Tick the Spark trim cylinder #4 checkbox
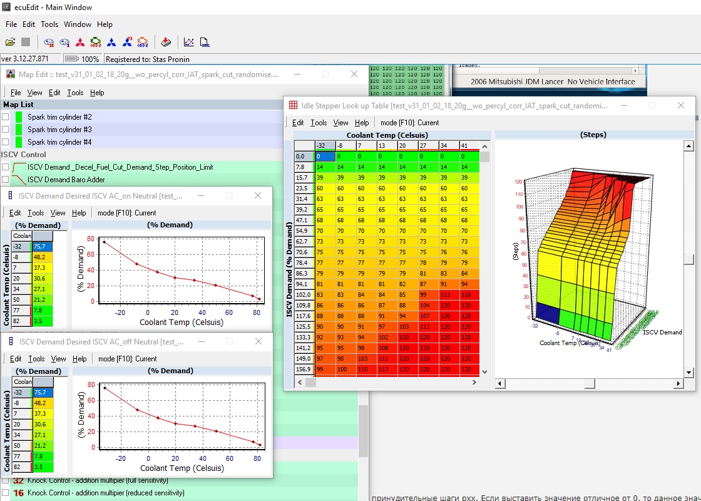The width and height of the screenshot is (701, 501). pos(6,142)
